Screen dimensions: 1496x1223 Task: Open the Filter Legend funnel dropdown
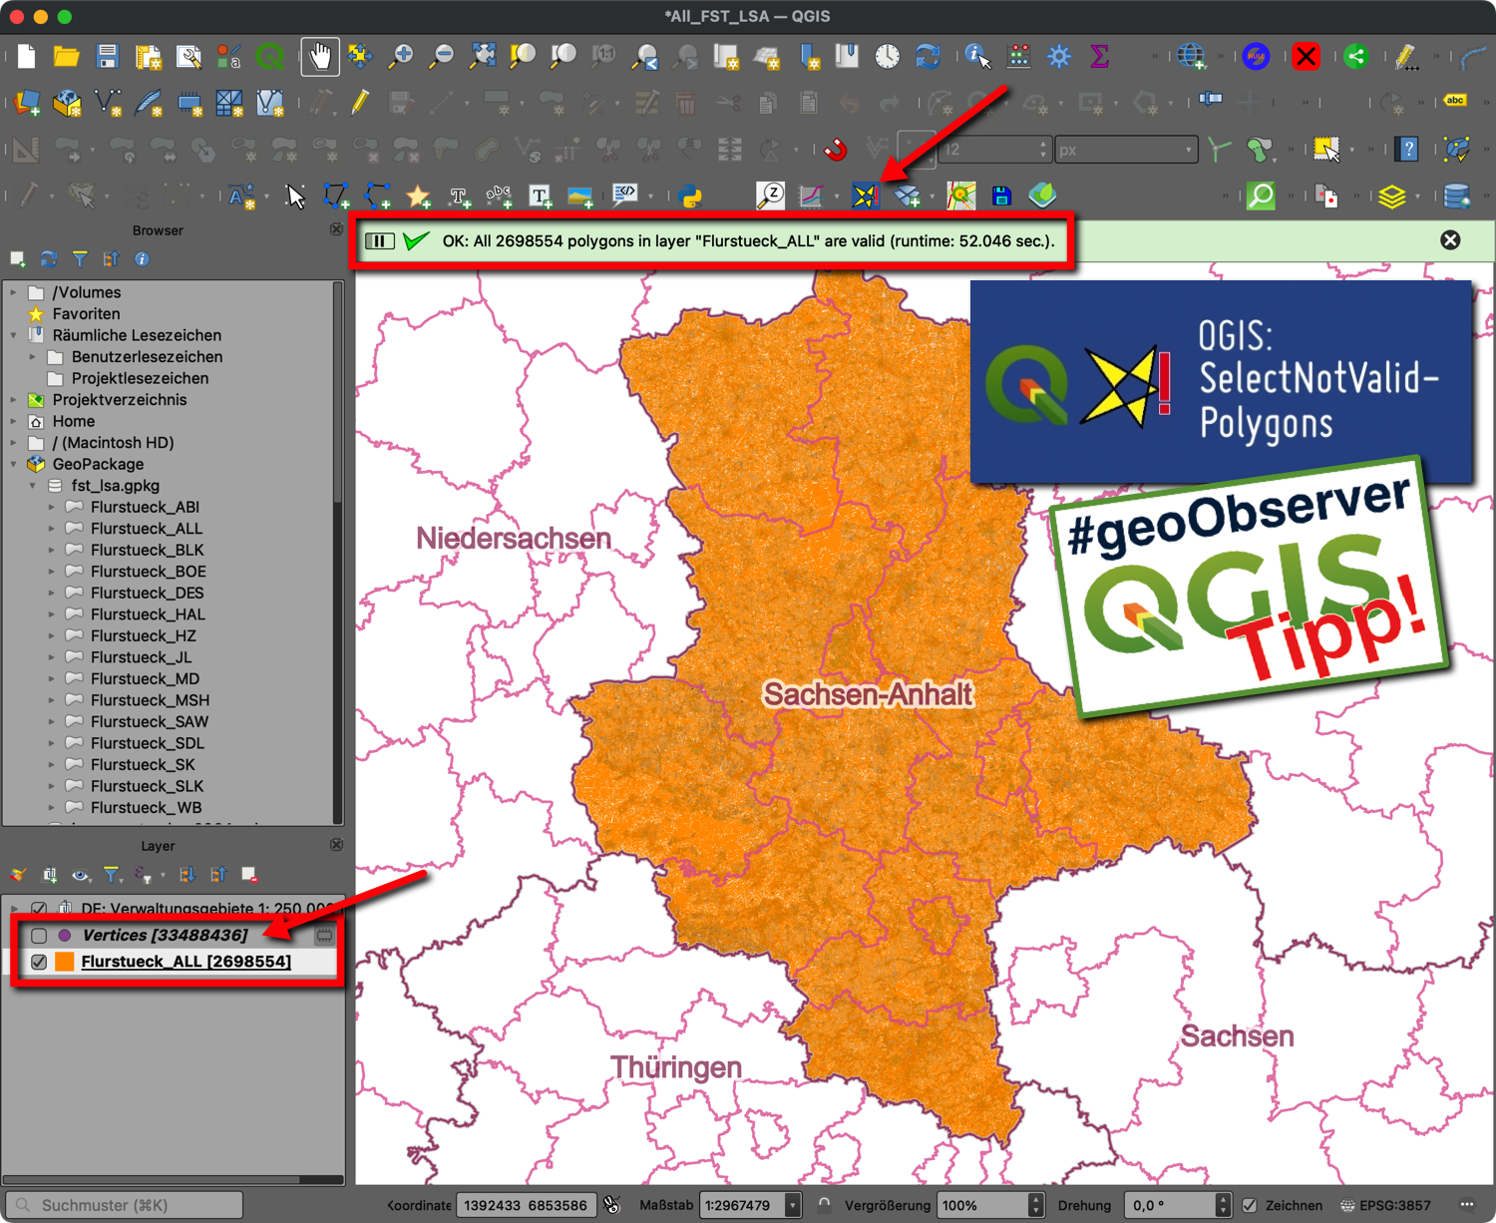click(113, 875)
